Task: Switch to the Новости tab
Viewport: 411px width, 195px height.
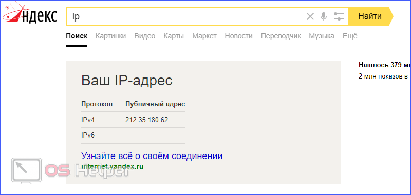Action: tap(238, 36)
